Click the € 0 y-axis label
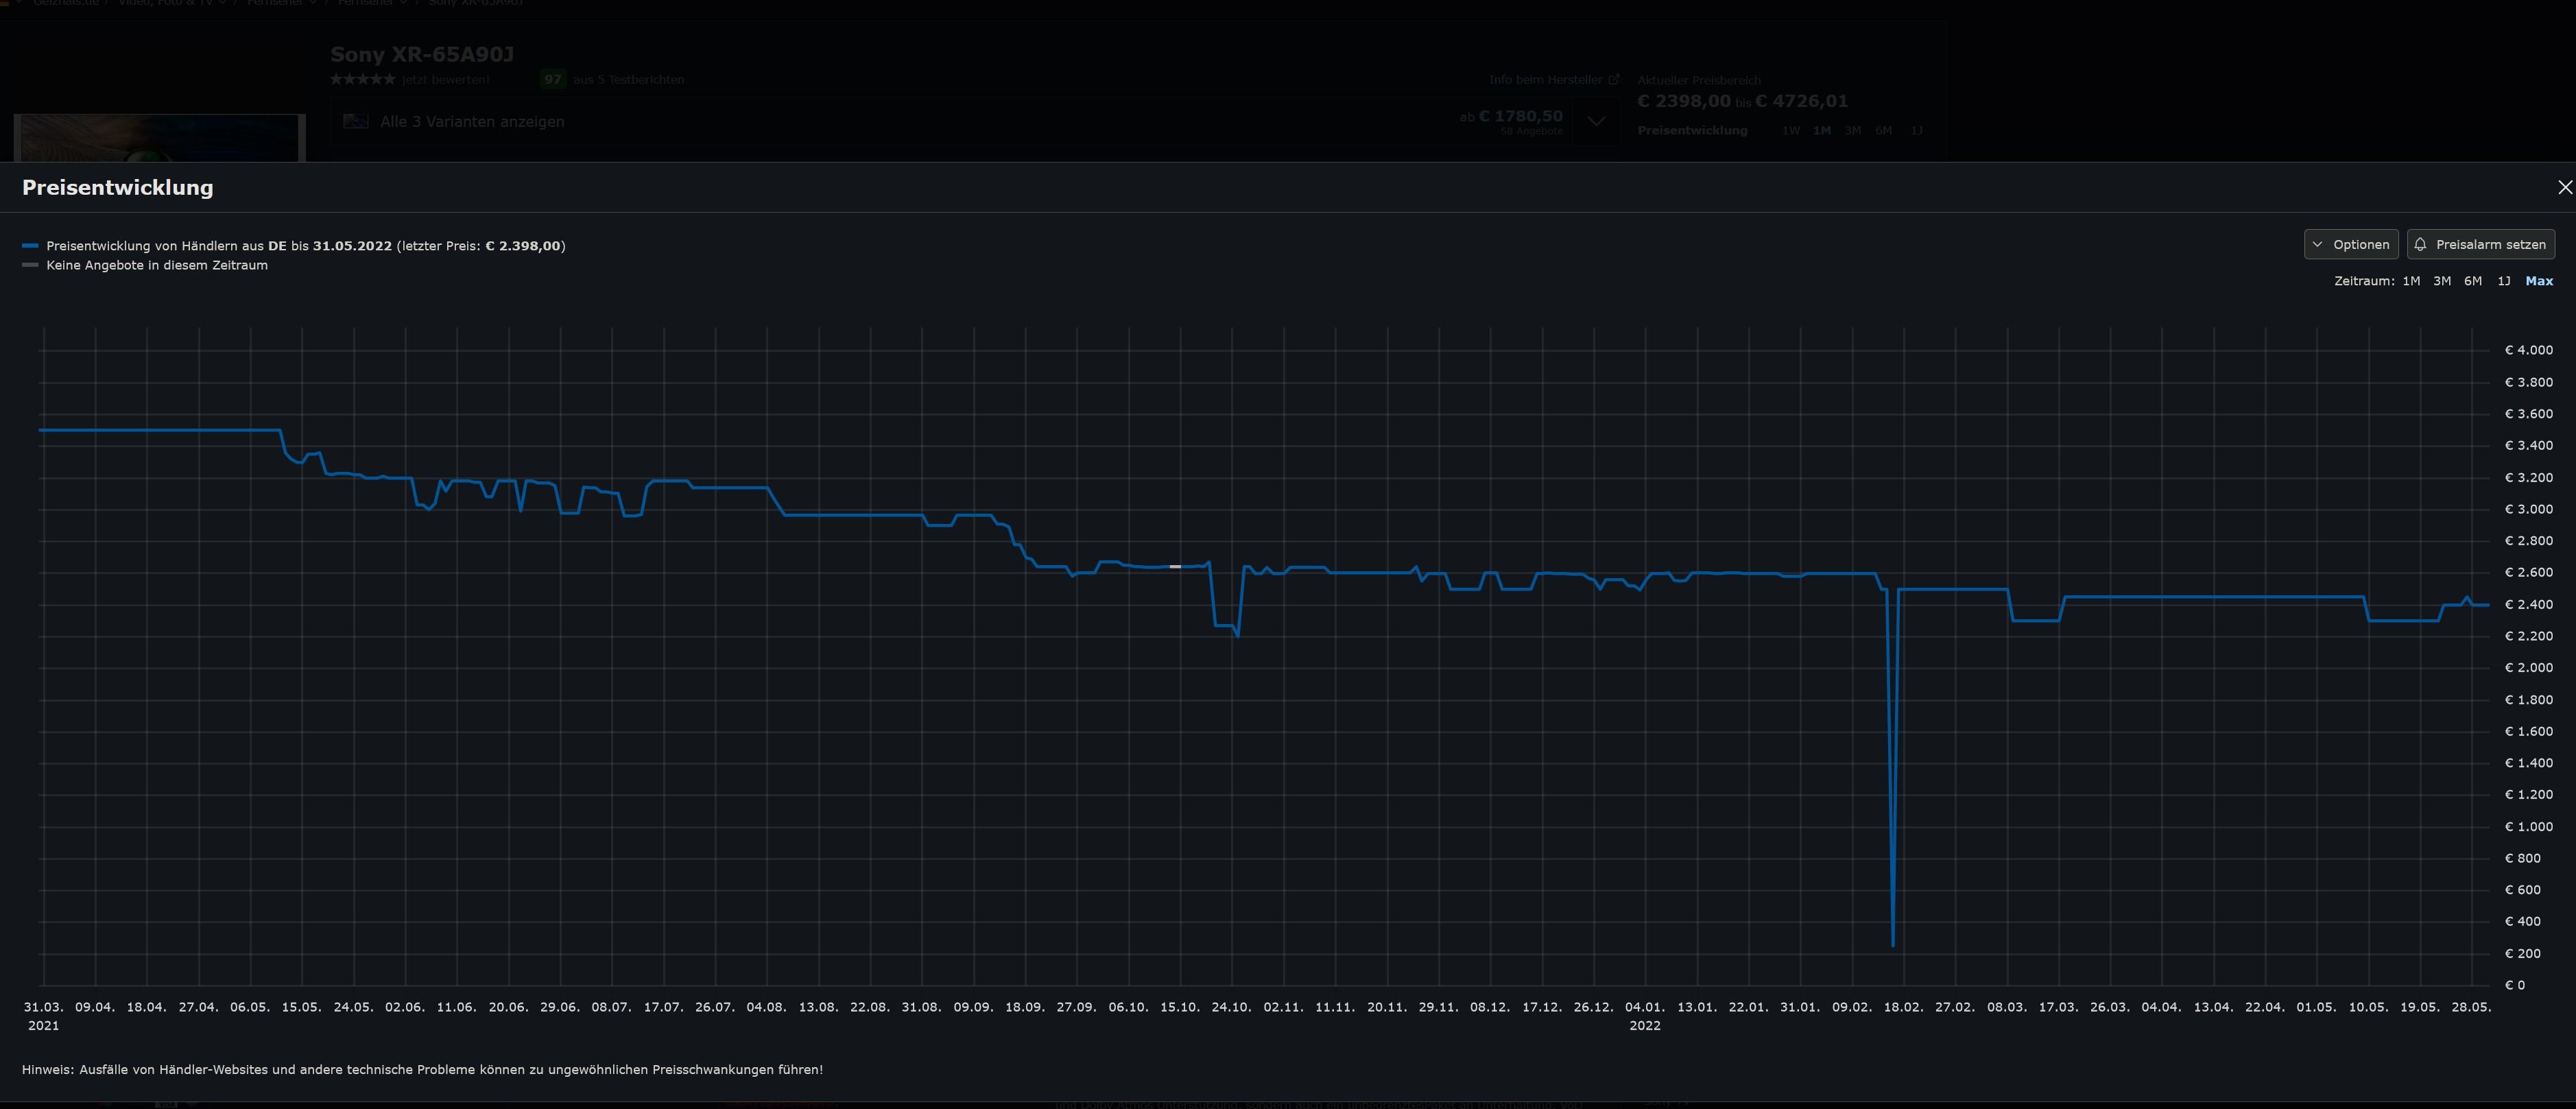Screen dimensions: 2576x1109 (x=2515, y=985)
